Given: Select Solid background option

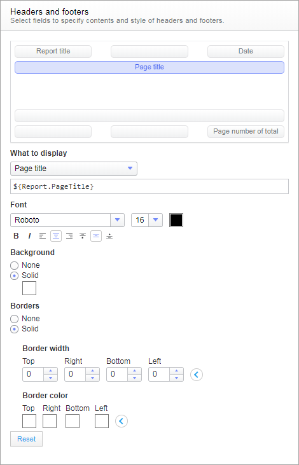Looking at the screenshot, I should click(14, 275).
